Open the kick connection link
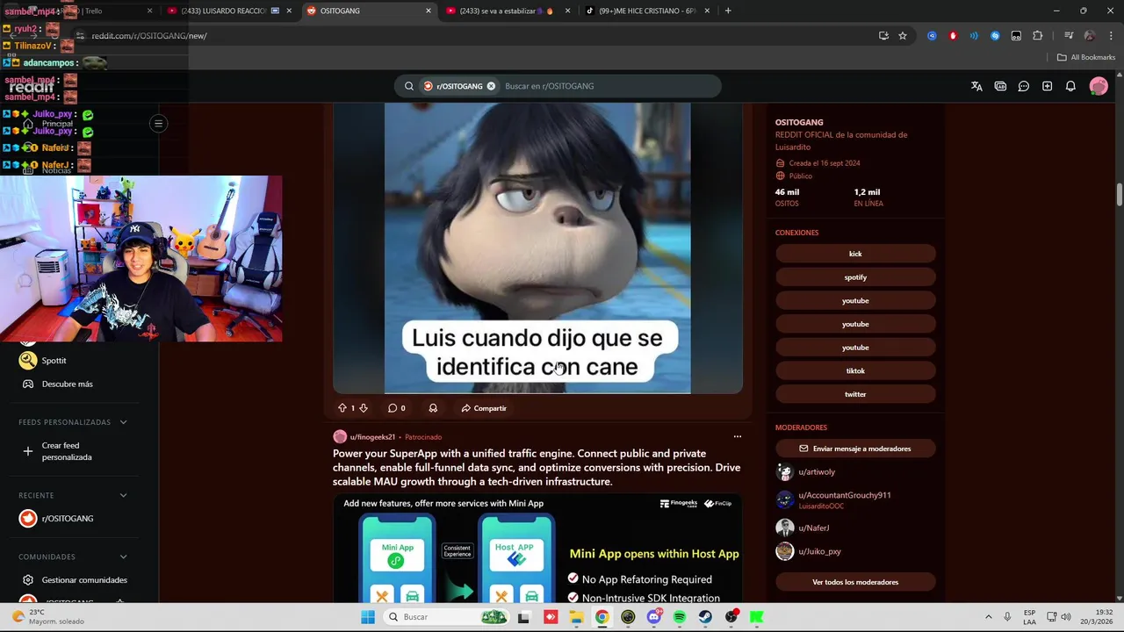This screenshot has height=632, width=1124. click(x=855, y=254)
